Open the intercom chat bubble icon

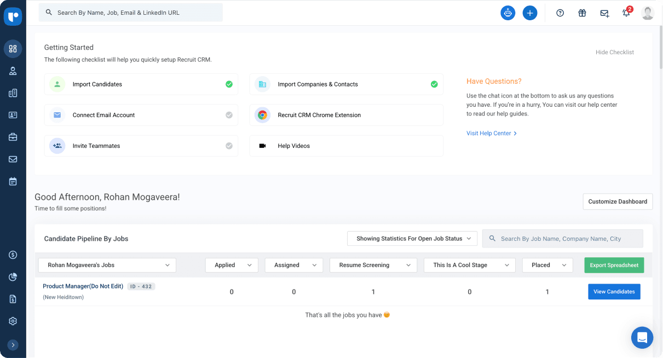642,337
